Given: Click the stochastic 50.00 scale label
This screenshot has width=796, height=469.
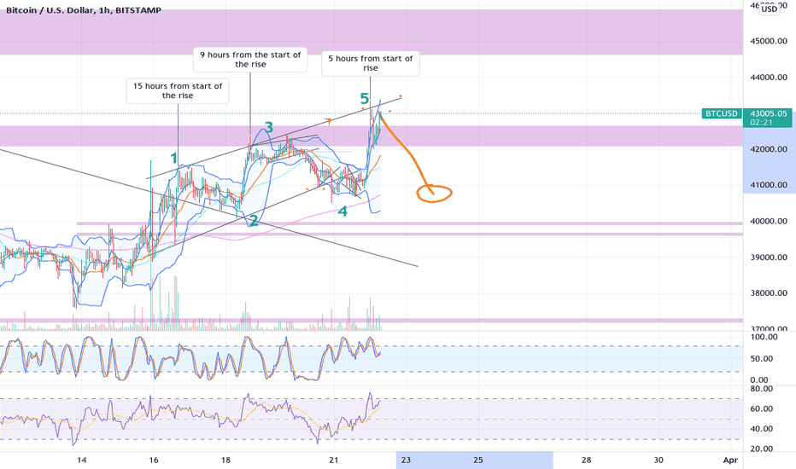Looking at the screenshot, I should pos(762,358).
